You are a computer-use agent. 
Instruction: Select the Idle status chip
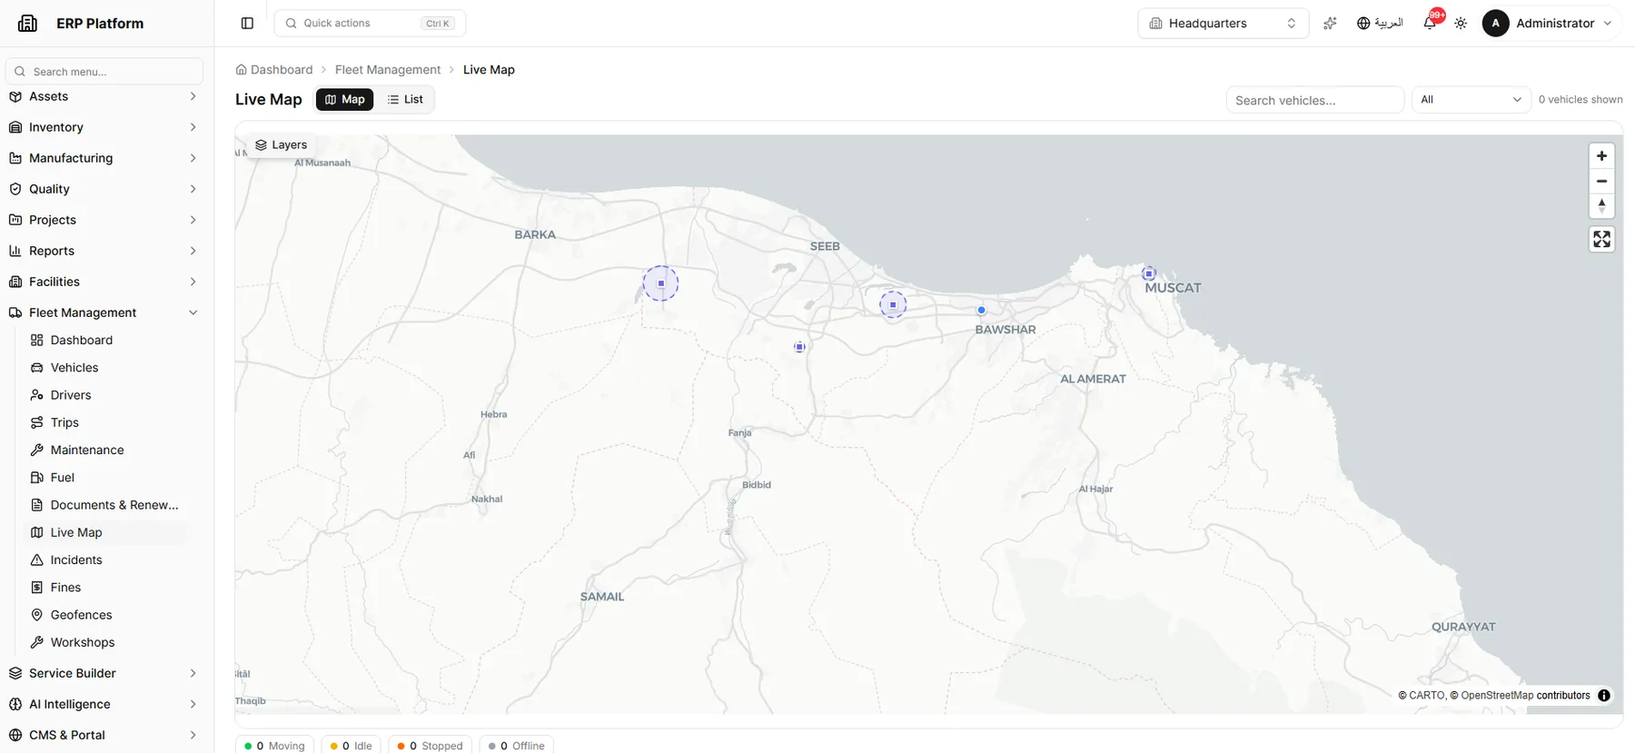click(x=352, y=746)
